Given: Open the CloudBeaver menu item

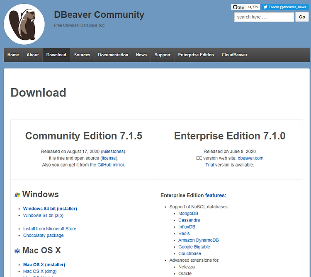Looking at the screenshot, I should (x=234, y=55).
